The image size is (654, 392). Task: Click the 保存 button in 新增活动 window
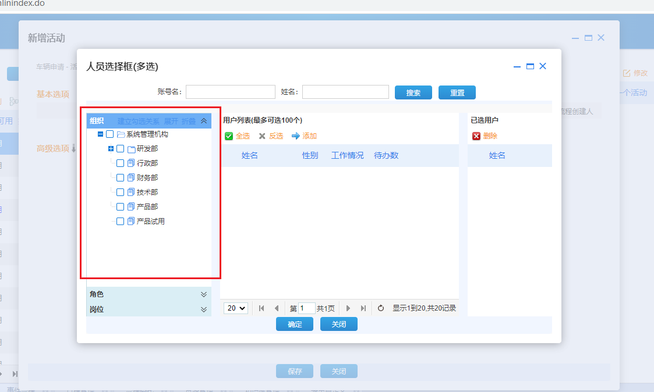[295, 371]
